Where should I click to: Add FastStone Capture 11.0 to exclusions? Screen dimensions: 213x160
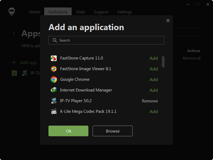click(x=154, y=58)
